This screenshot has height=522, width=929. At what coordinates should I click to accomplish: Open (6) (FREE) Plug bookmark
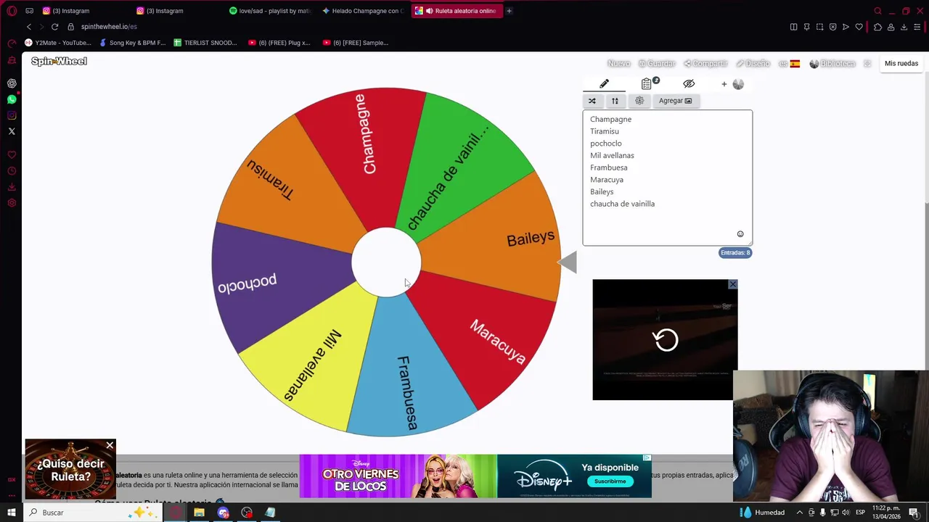click(279, 43)
